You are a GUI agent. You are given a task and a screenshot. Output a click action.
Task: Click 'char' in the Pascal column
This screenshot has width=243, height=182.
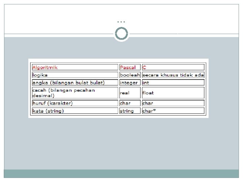tap(130, 103)
